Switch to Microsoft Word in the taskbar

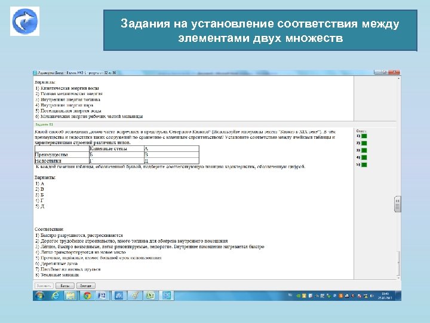(x=102, y=295)
